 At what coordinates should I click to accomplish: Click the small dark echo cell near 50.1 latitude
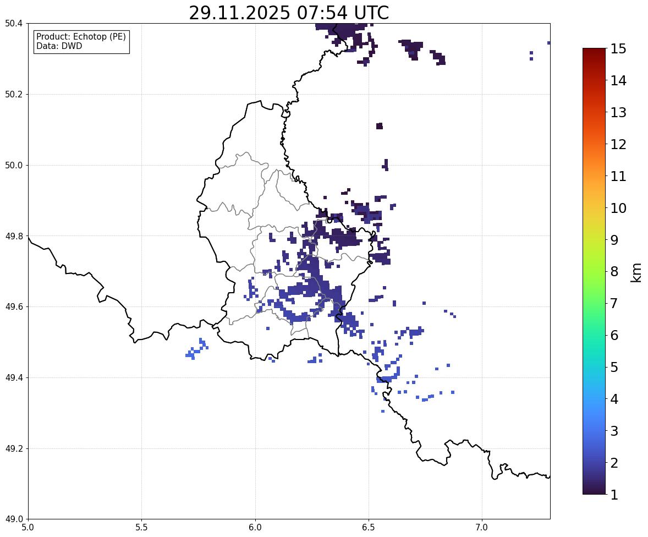point(380,126)
